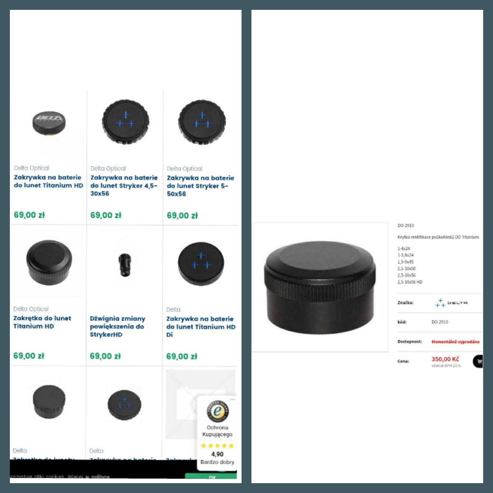
Task: Open Zakrywka na baterie do lunet Titanium HD
Action: point(48,182)
